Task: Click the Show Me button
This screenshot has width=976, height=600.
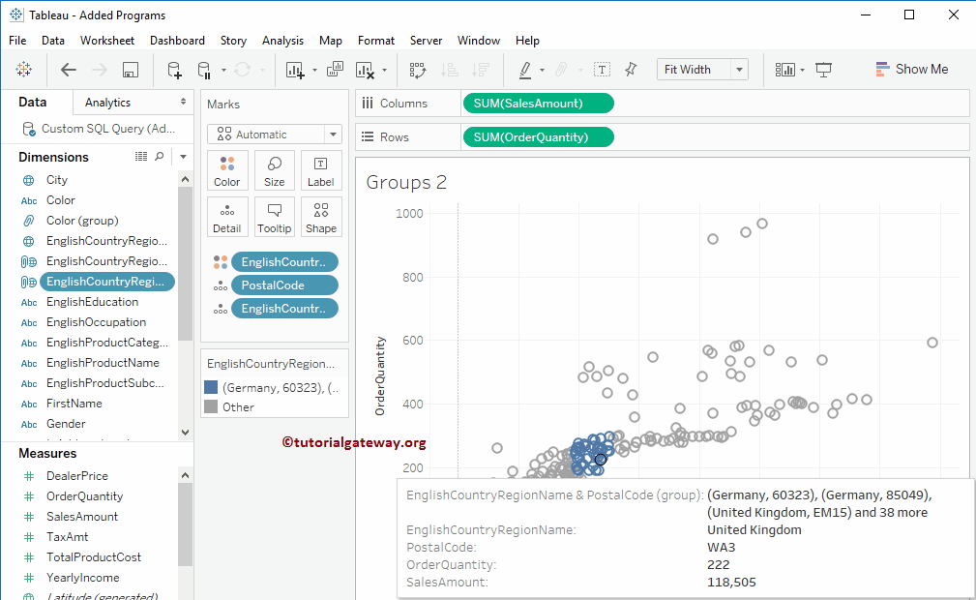Action: [x=911, y=70]
